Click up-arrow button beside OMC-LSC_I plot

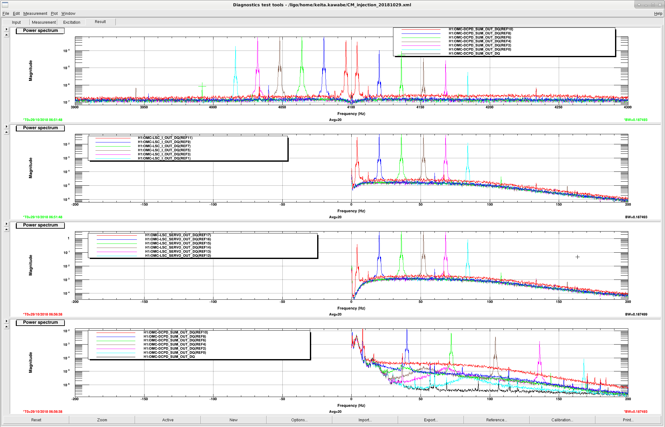7,132
